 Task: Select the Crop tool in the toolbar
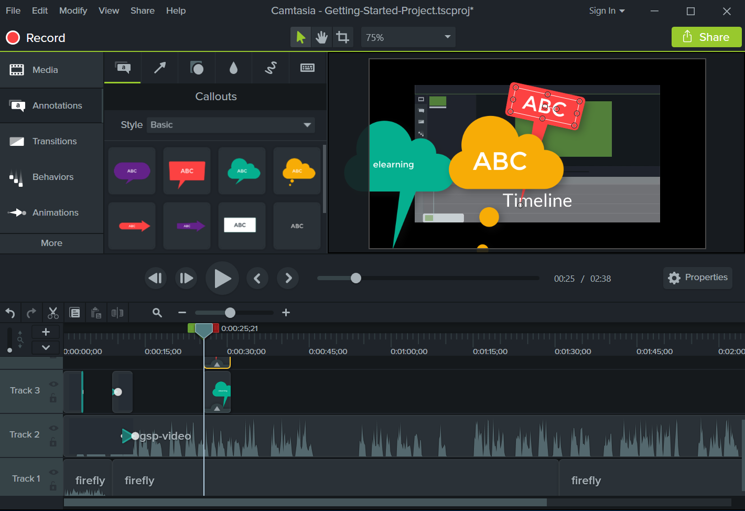click(343, 37)
